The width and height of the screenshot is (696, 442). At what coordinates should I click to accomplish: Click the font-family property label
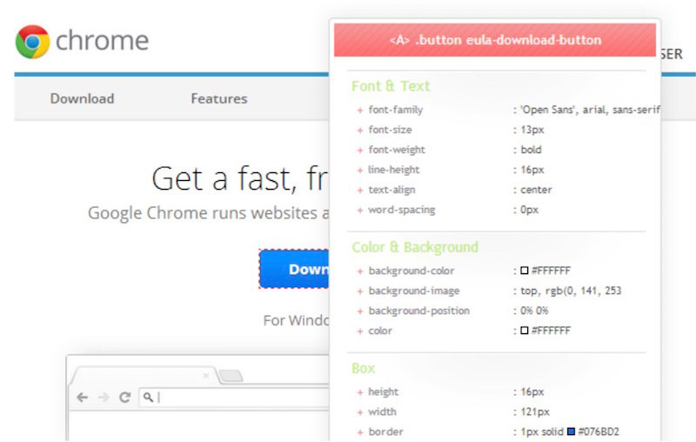click(x=396, y=110)
